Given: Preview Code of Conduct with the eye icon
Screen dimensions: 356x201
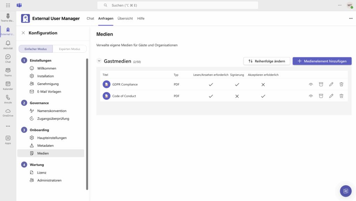Looking at the screenshot, I should pos(311,96).
